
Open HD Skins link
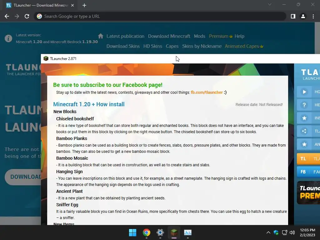point(152,46)
